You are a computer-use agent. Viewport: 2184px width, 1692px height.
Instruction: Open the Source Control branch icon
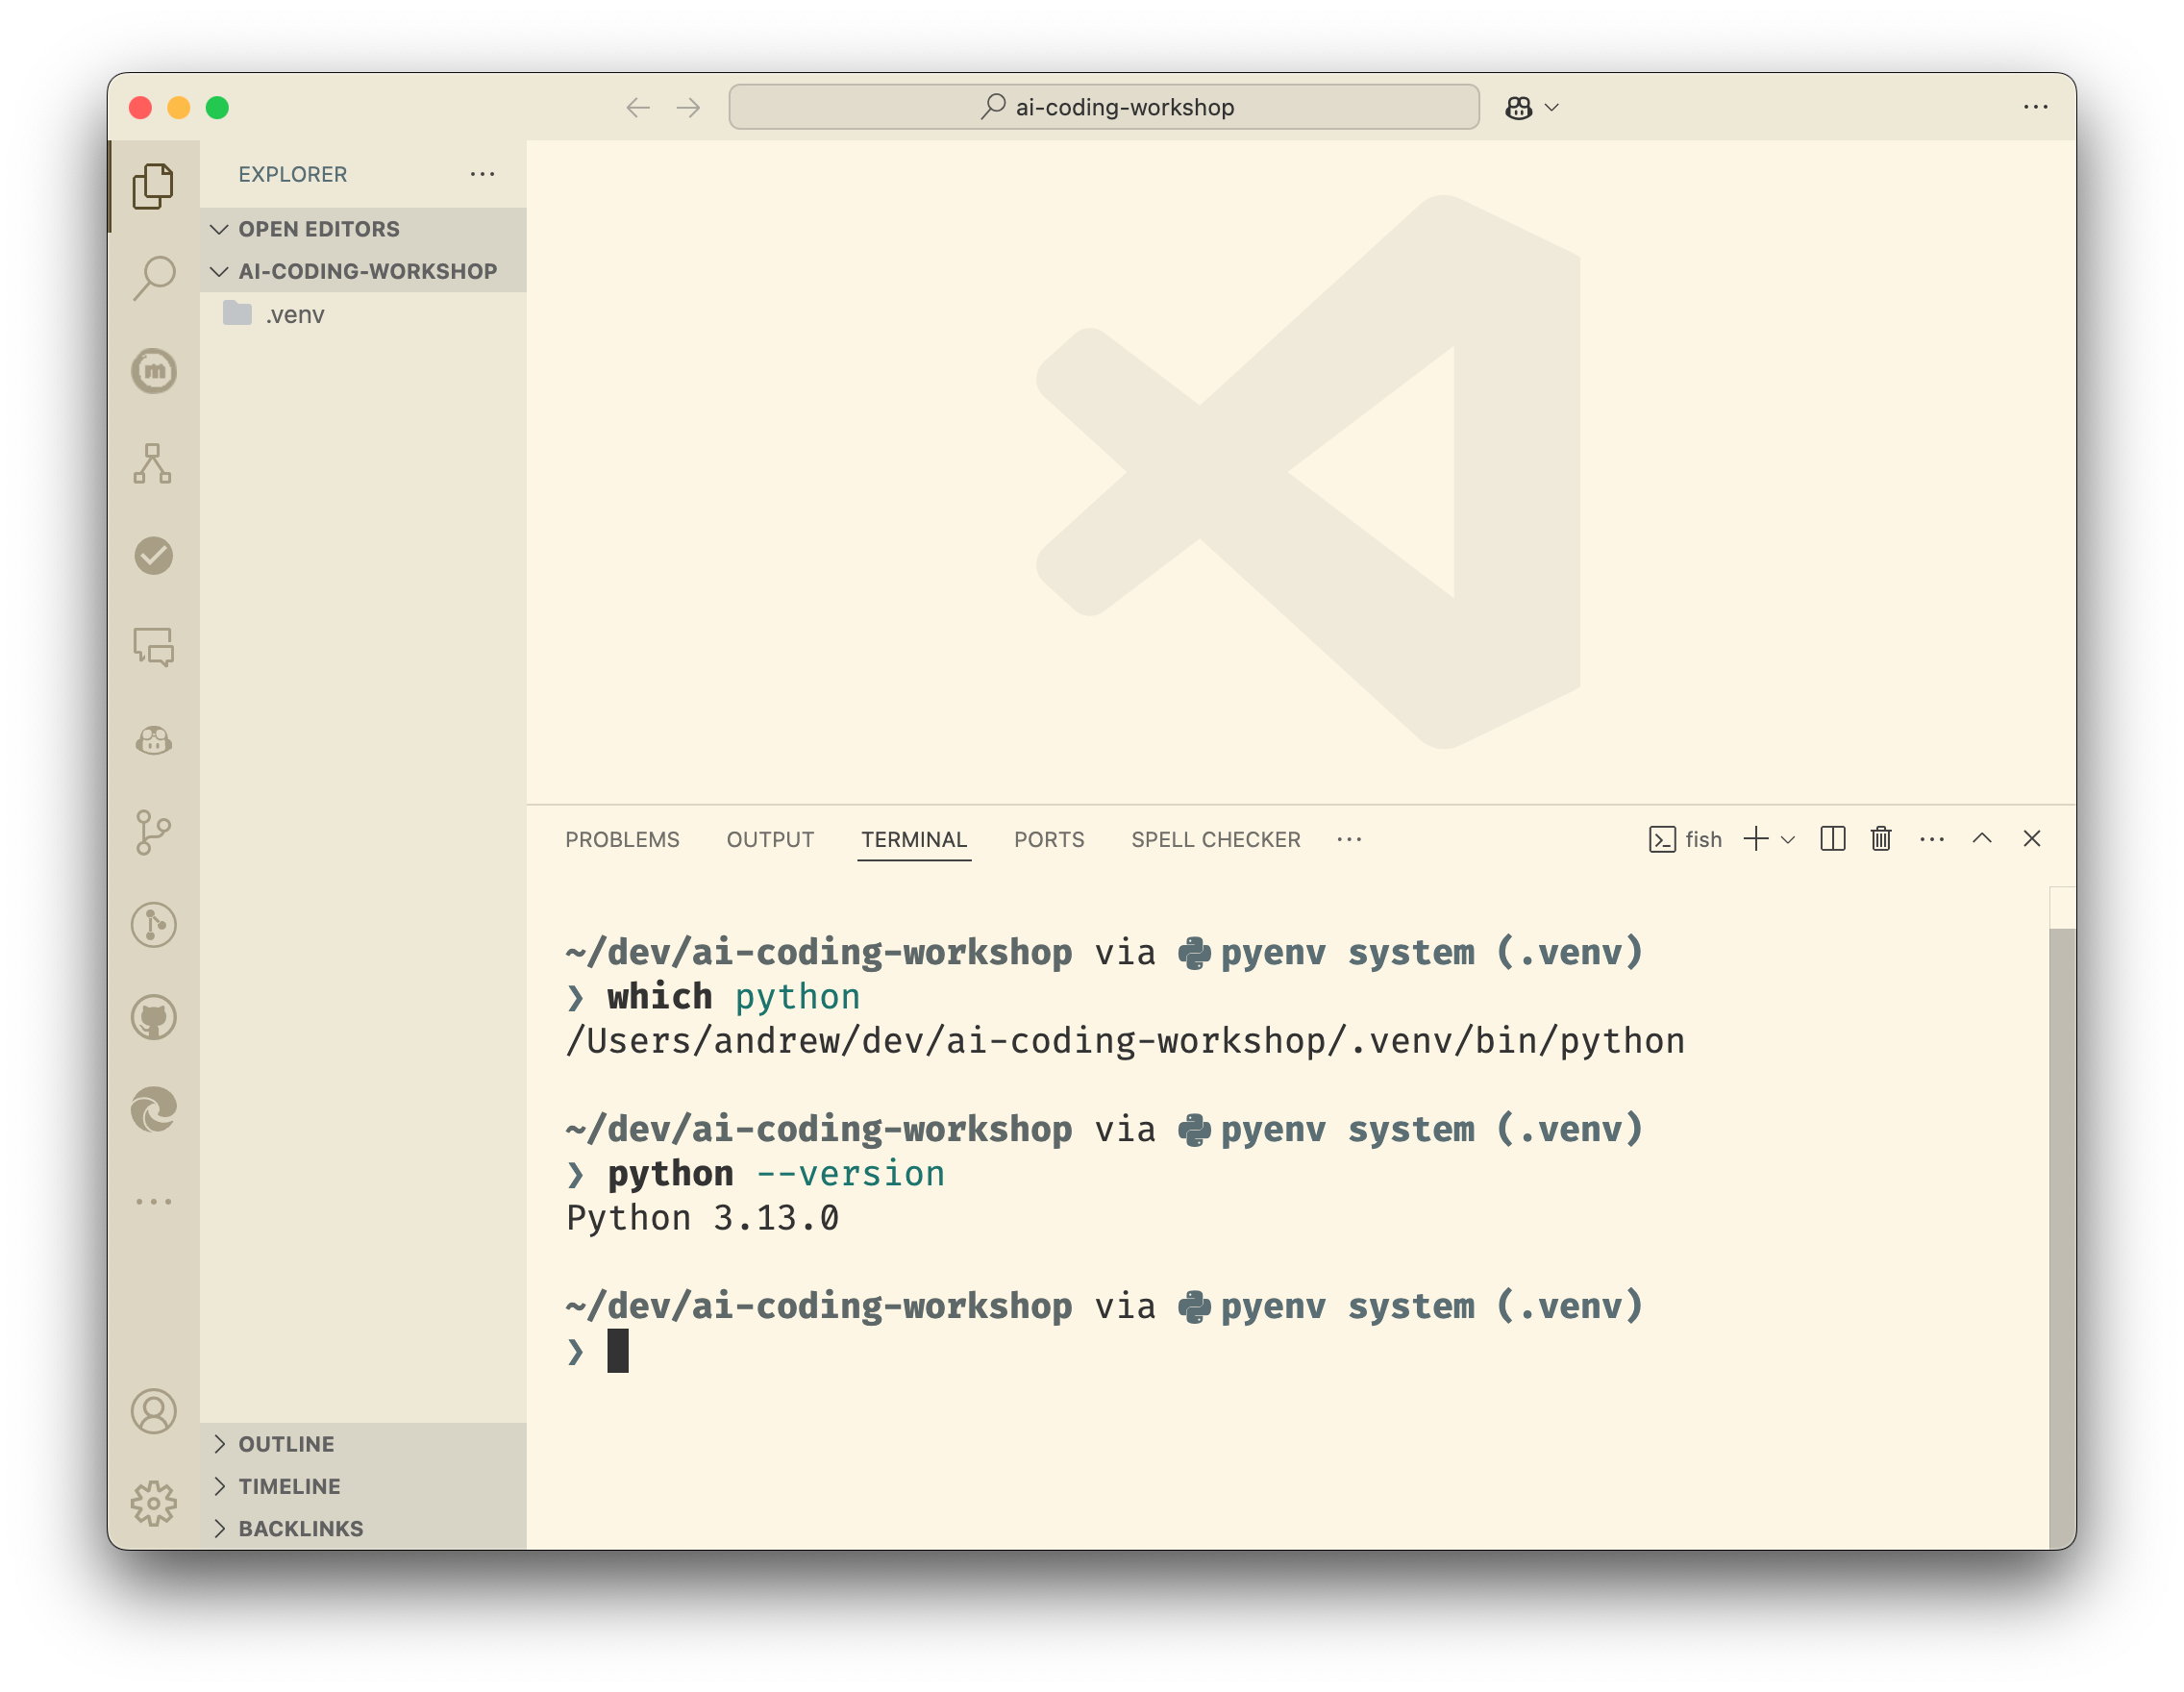[153, 832]
